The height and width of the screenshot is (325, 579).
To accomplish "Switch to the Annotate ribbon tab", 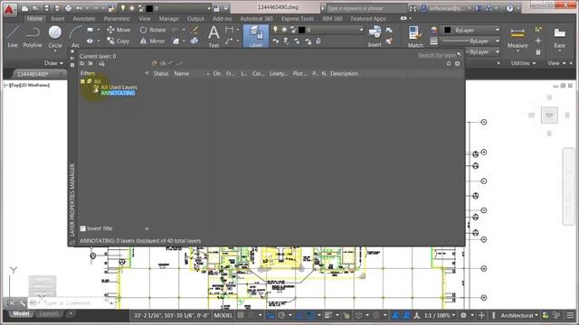I will coord(84,18).
